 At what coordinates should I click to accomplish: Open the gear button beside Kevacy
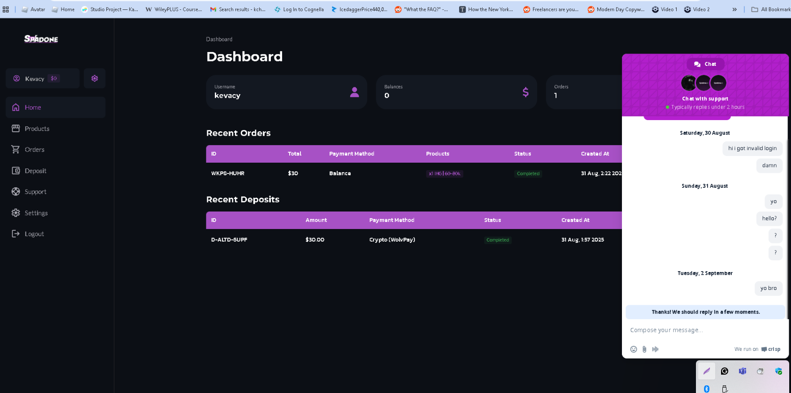coord(95,78)
